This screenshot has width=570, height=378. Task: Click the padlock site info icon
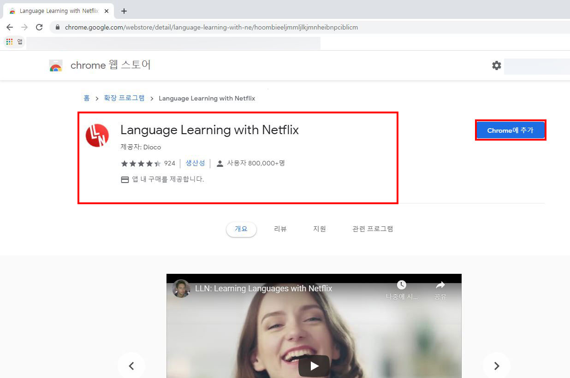58,27
